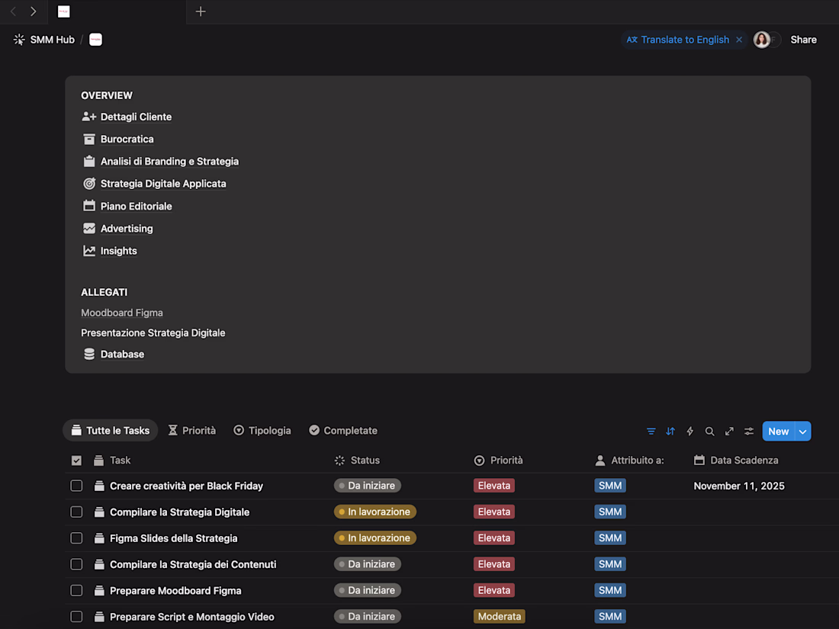Check the Preparare Moodboard Figma row

coord(76,590)
